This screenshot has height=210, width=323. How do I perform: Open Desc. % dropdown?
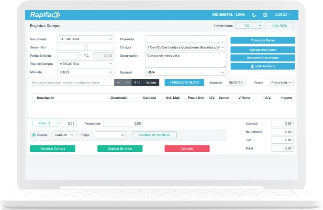46,123
